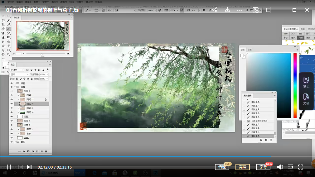Switch to the 色板 tab
315x177 pixels.
[250, 50]
